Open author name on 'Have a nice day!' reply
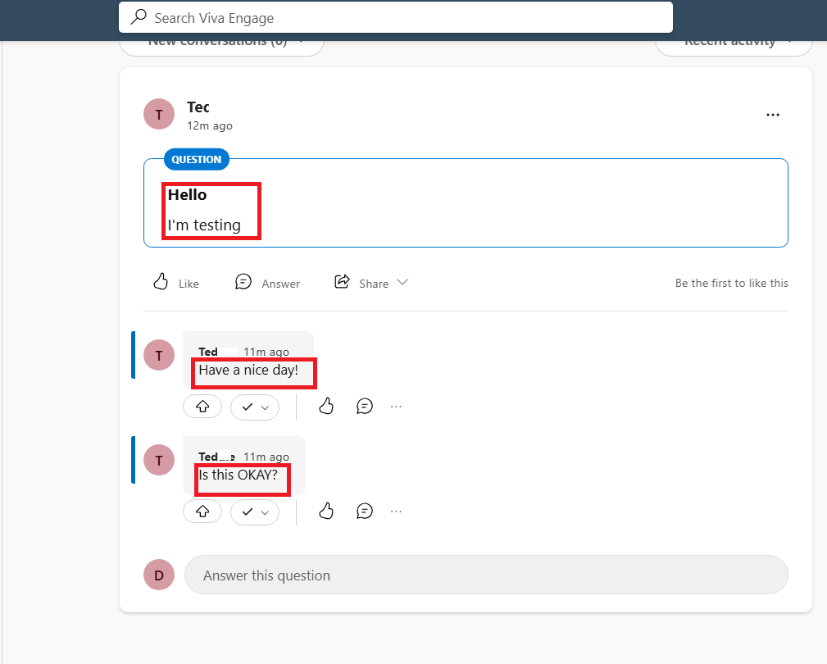This screenshot has height=664, width=827. tap(208, 352)
